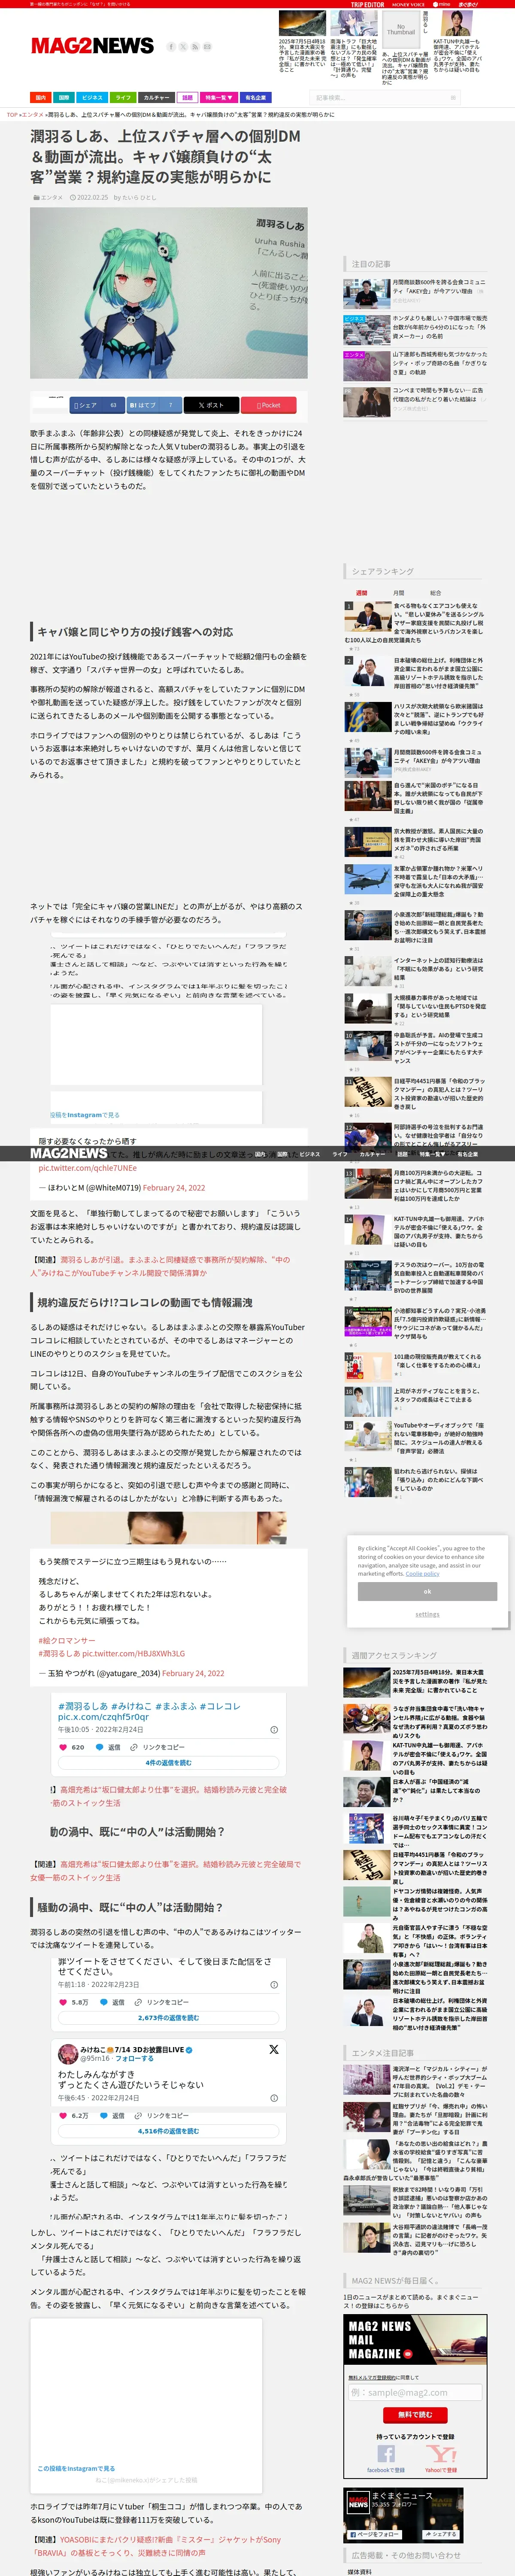Click TOP in the breadcrumb
The width and height of the screenshot is (515, 2576).
[12, 115]
